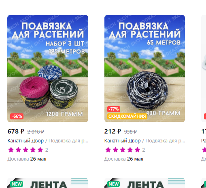This screenshot has width=206, height=188.
Task: Click the NEW badge on bottom-middle ЛЕНТА card
Action: (x=114, y=184)
